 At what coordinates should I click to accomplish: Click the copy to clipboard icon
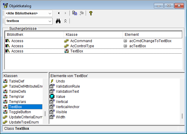(x=75, y=13)
